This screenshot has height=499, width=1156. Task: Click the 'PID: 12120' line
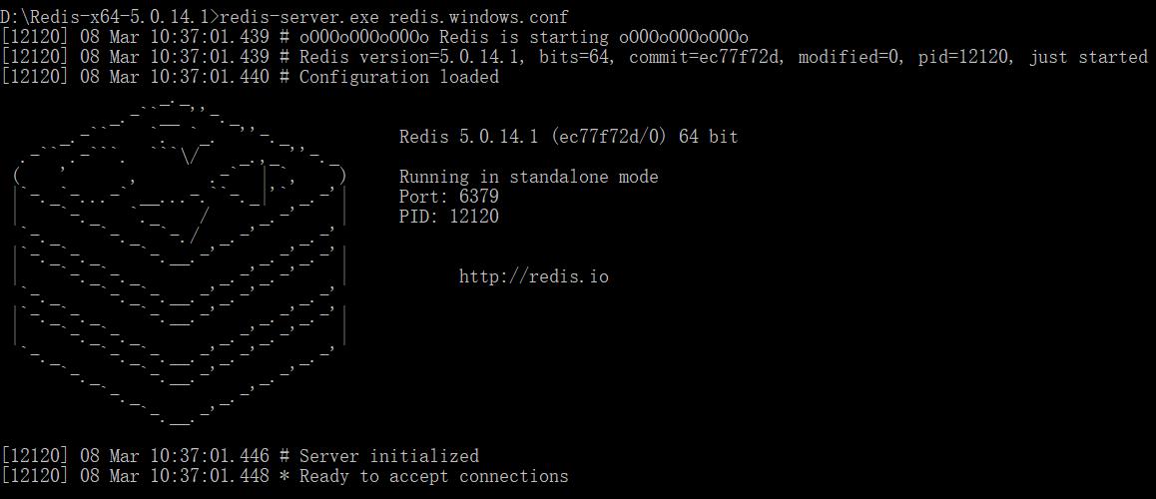pos(448,217)
